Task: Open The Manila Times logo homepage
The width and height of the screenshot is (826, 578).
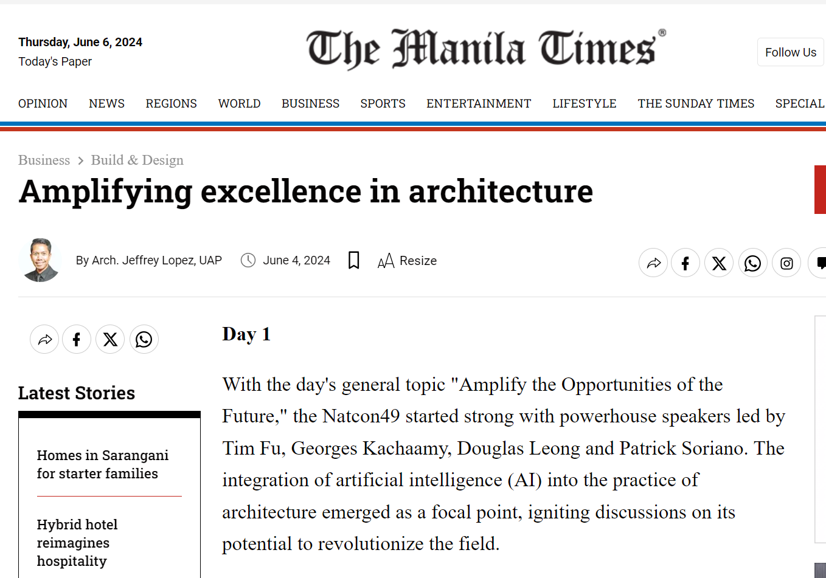Action: (x=487, y=49)
